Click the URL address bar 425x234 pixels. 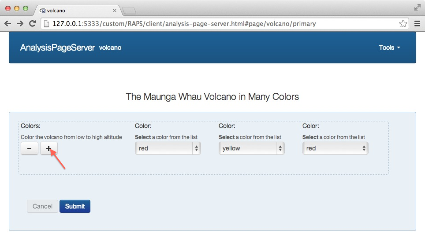point(220,24)
